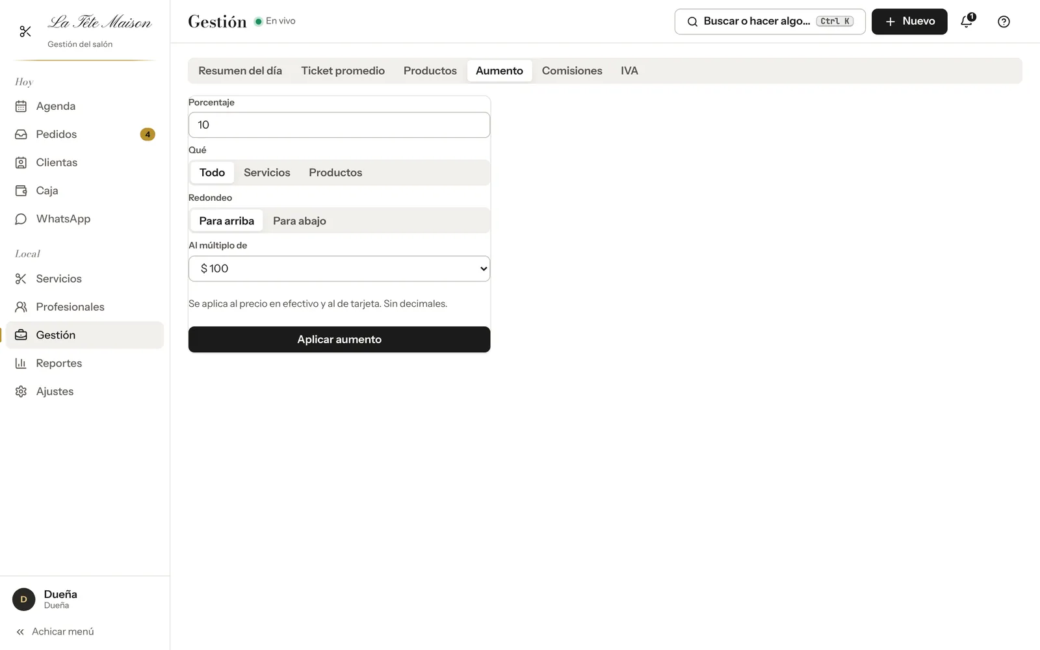Open the help question mark icon

tap(1004, 21)
